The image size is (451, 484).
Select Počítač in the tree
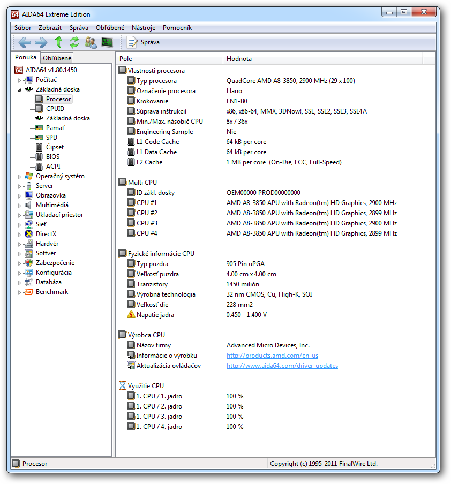pos(47,80)
